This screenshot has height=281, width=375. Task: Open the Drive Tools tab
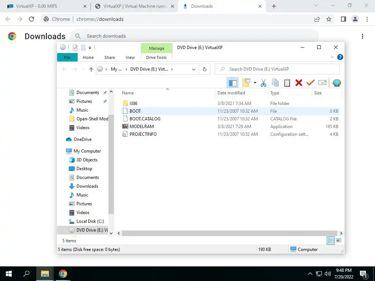point(156,57)
